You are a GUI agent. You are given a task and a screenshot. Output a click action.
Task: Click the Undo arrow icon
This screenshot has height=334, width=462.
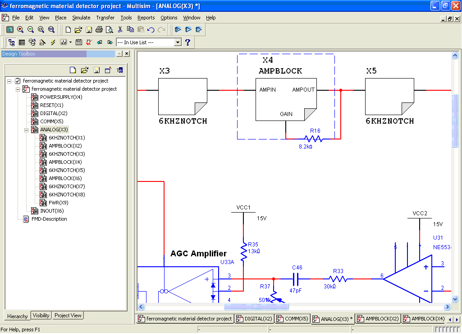tap(151, 30)
